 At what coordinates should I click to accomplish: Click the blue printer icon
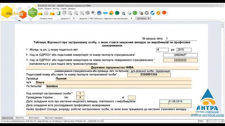click(x=105, y=13)
